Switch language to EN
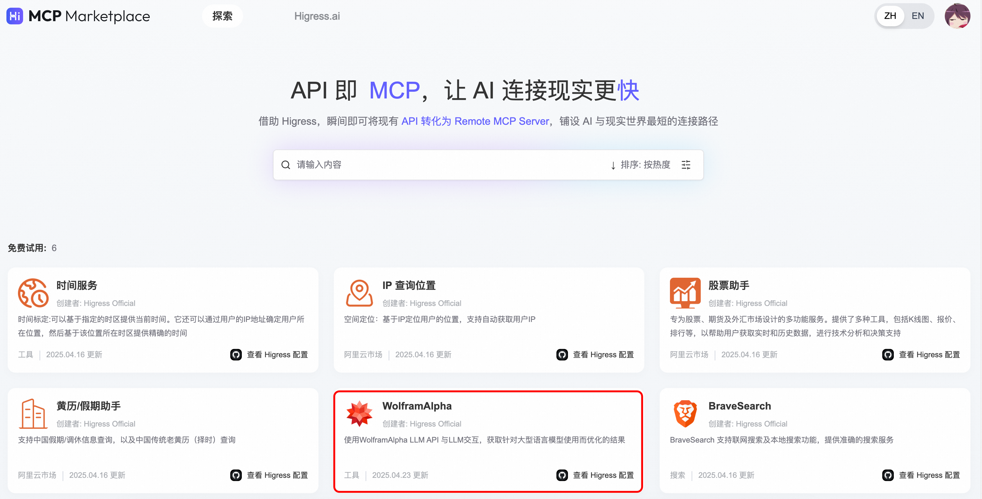 click(918, 16)
